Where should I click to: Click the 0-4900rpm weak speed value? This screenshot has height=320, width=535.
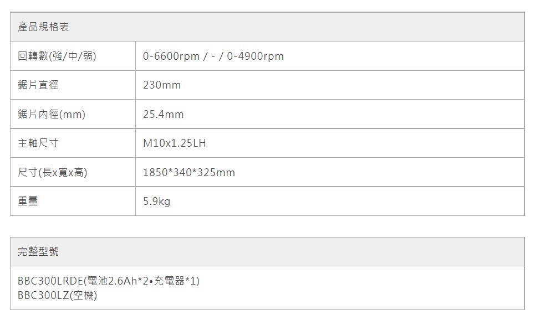point(255,56)
